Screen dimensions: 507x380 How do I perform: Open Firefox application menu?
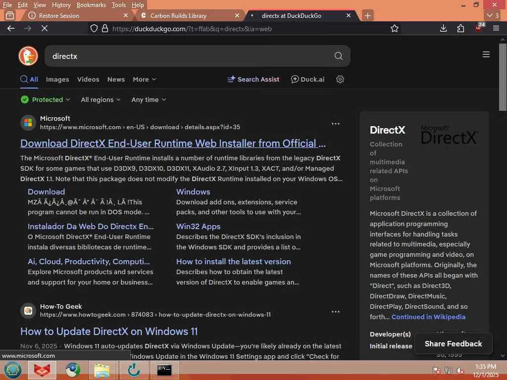(496, 28)
